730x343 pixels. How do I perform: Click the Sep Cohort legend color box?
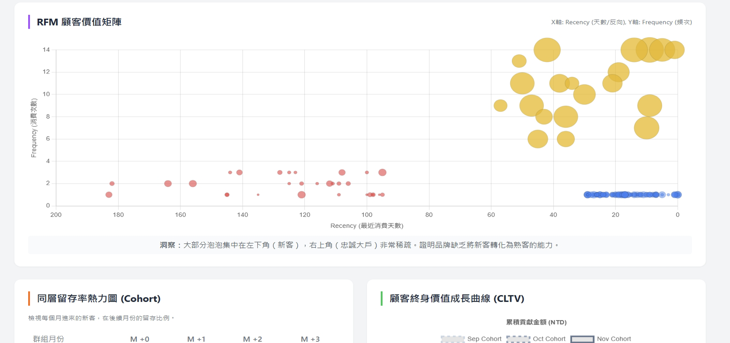tap(452, 339)
